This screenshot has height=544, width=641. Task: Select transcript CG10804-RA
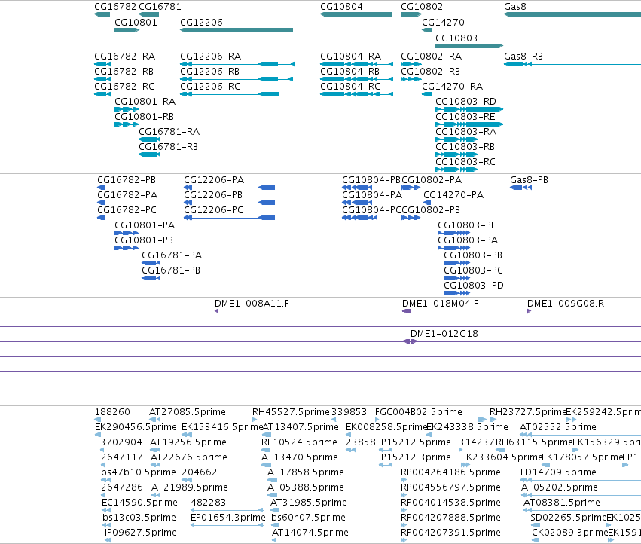click(351, 56)
